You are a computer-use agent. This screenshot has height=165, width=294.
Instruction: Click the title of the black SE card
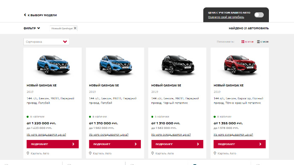166,85
